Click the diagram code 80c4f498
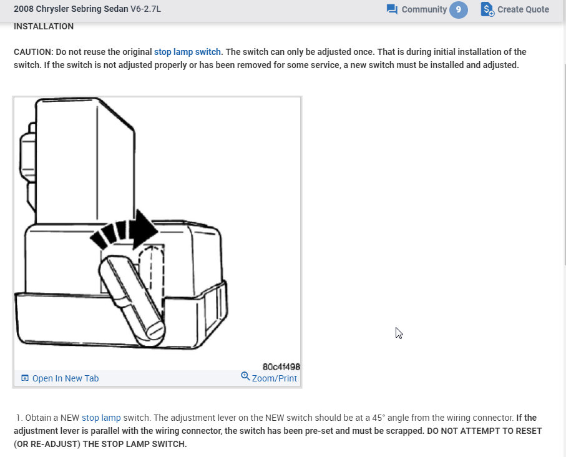Image resolution: width=566 pixels, height=457 pixels. [x=281, y=366]
